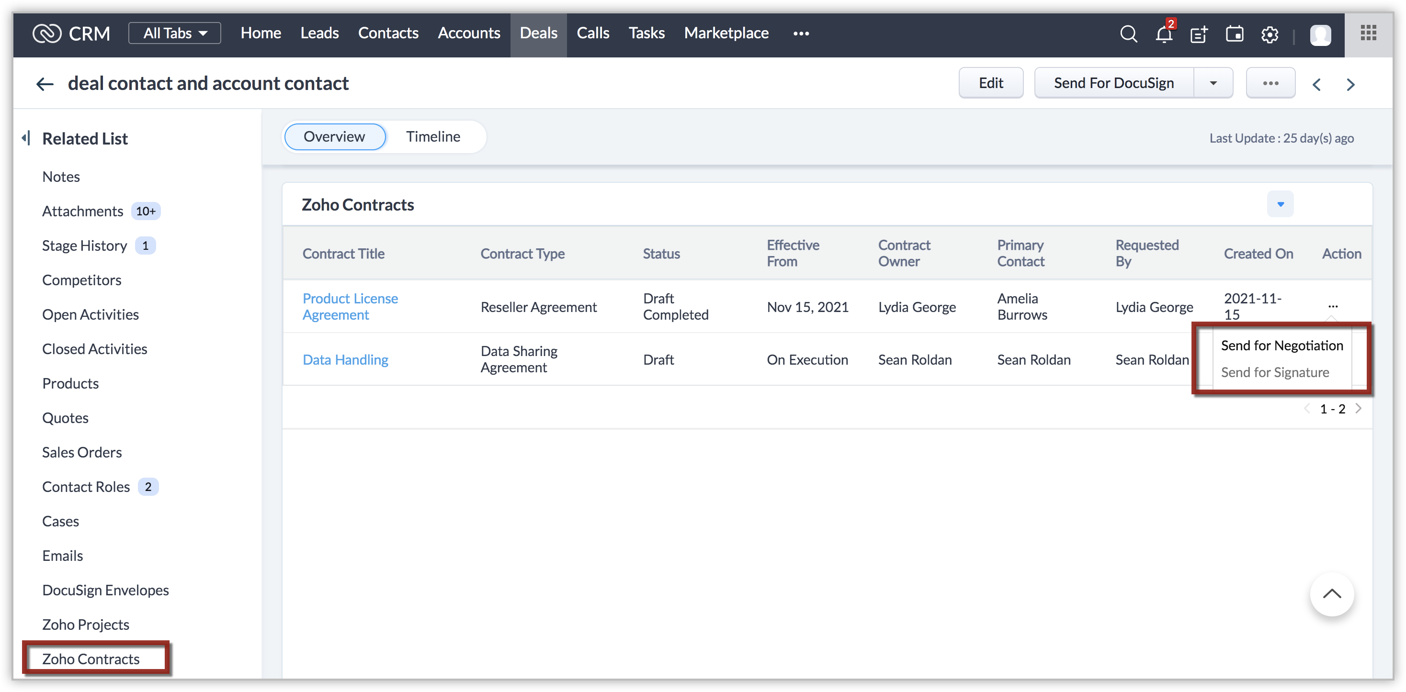Collapse the Related List sidebar
Image resolution: width=1406 pixels, height=692 pixels.
click(26, 138)
